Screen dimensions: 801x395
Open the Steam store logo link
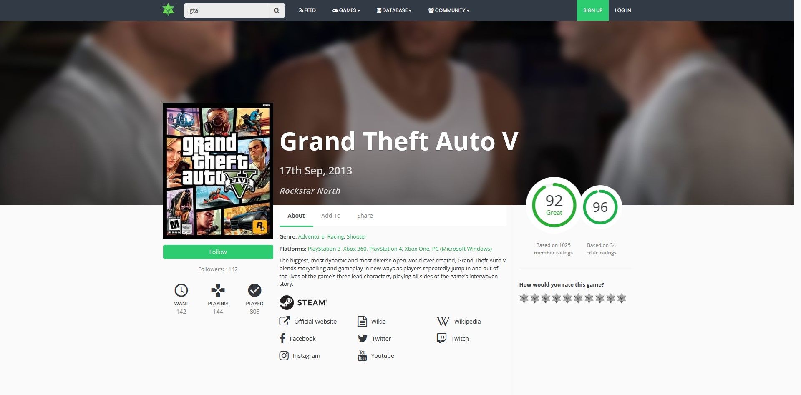click(303, 302)
